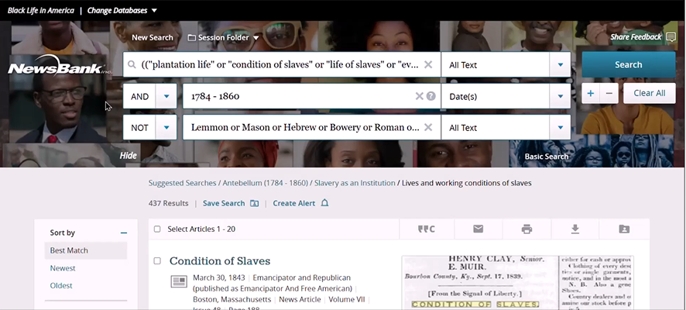The width and height of the screenshot is (686, 310).
Task: Click the newspaper icon beside March 30, 1843
Action: coord(179,281)
